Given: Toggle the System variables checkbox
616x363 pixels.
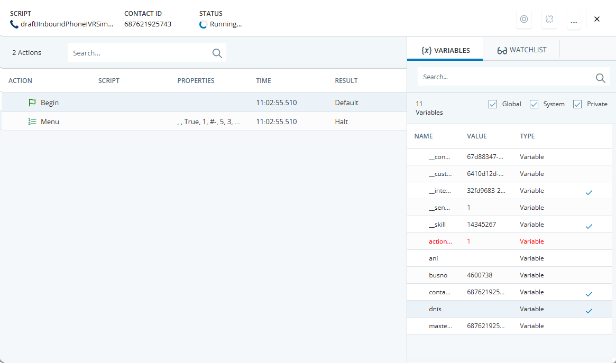Looking at the screenshot, I should pyautogui.click(x=534, y=104).
